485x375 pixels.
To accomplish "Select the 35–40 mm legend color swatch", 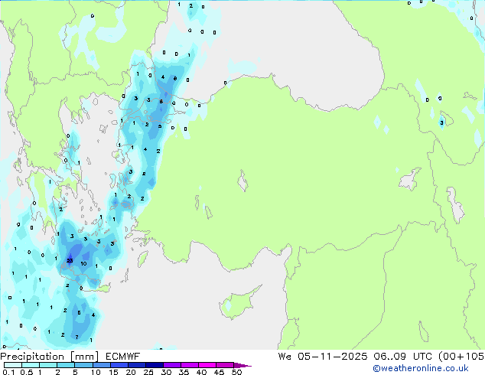I will pyautogui.click(x=189, y=365).
